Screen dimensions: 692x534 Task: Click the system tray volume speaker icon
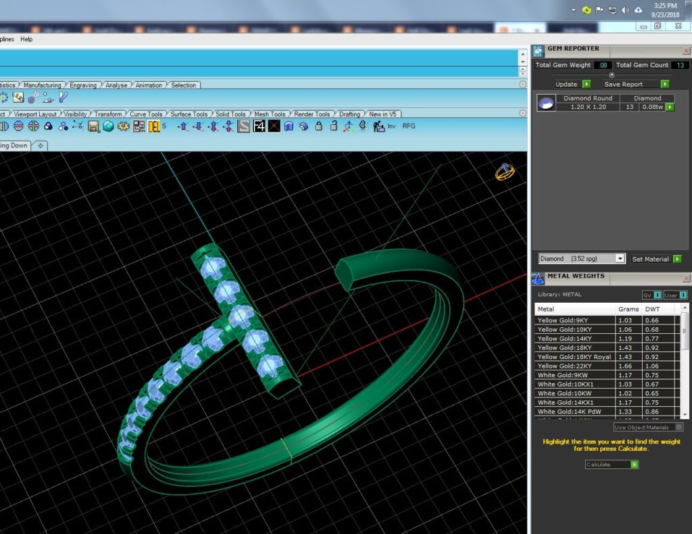(x=625, y=9)
